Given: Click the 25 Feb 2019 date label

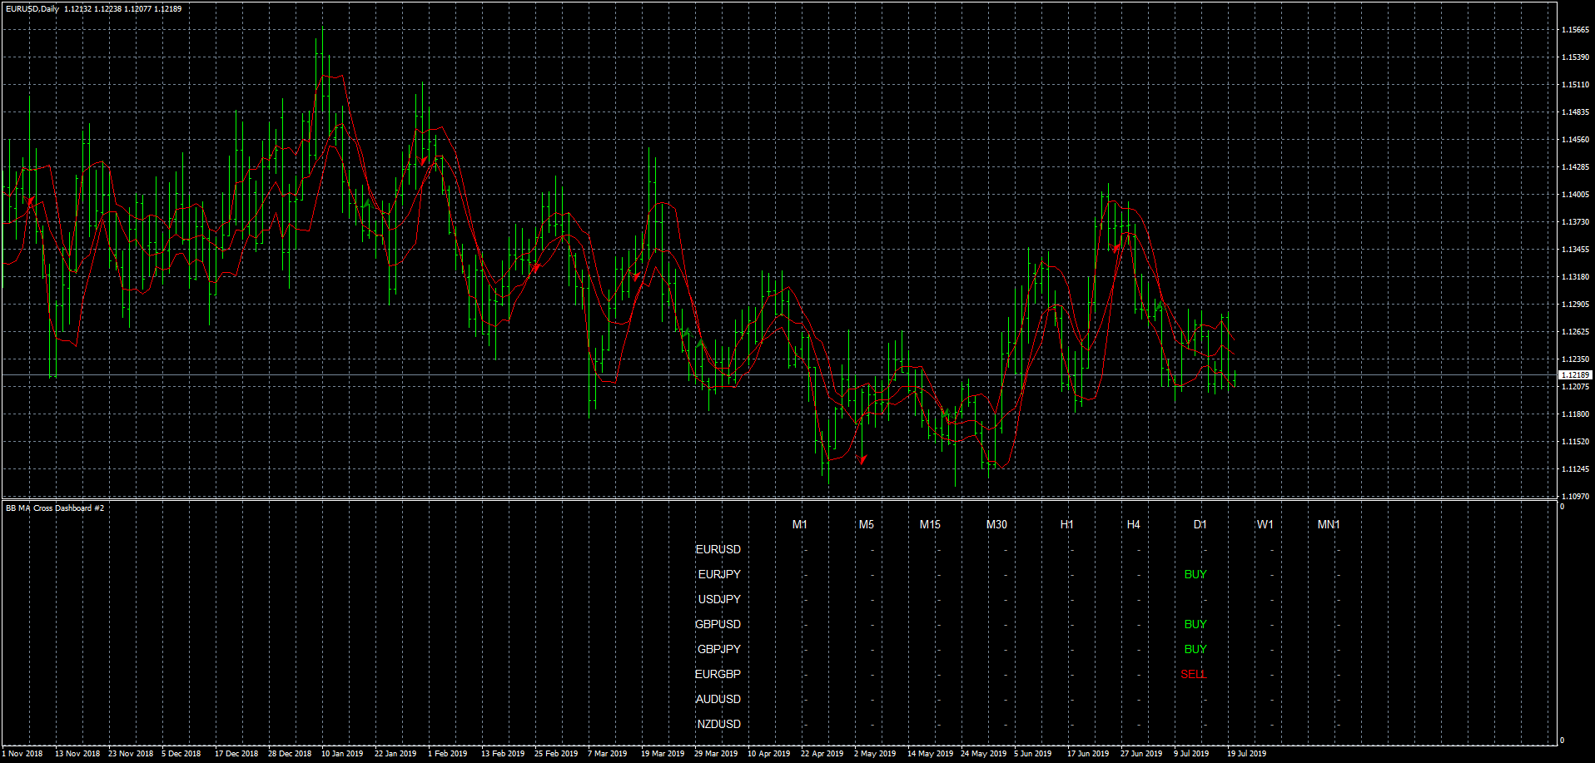Looking at the screenshot, I should click(556, 754).
